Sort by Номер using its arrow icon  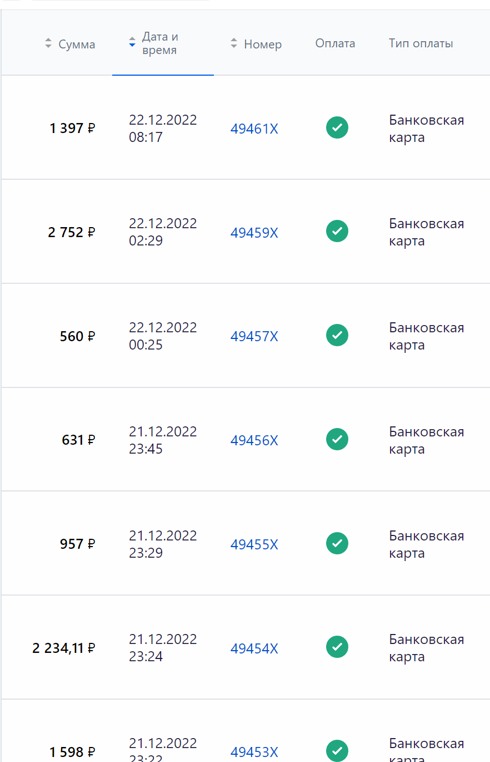pos(234,43)
